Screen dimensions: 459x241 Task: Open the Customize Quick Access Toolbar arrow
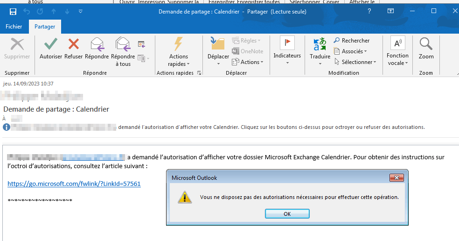tap(81, 12)
